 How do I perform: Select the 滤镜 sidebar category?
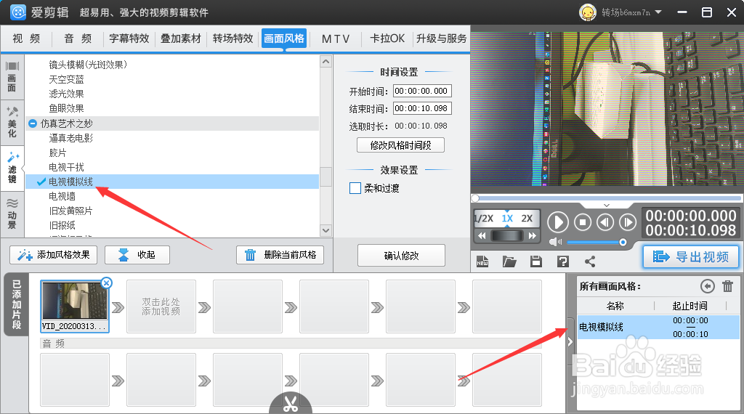tap(12, 169)
